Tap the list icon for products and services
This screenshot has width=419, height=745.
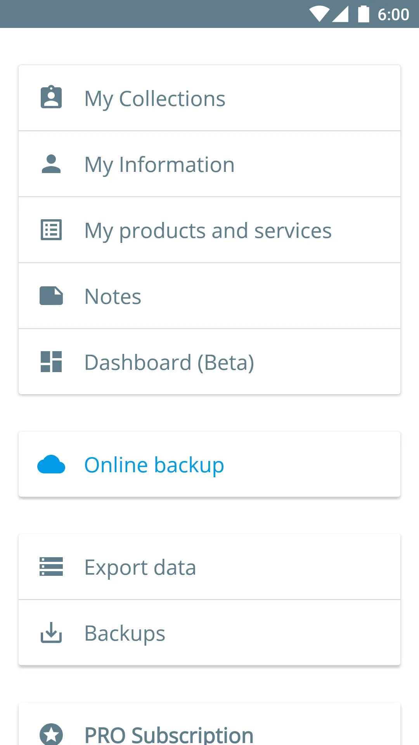pyautogui.click(x=51, y=230)
